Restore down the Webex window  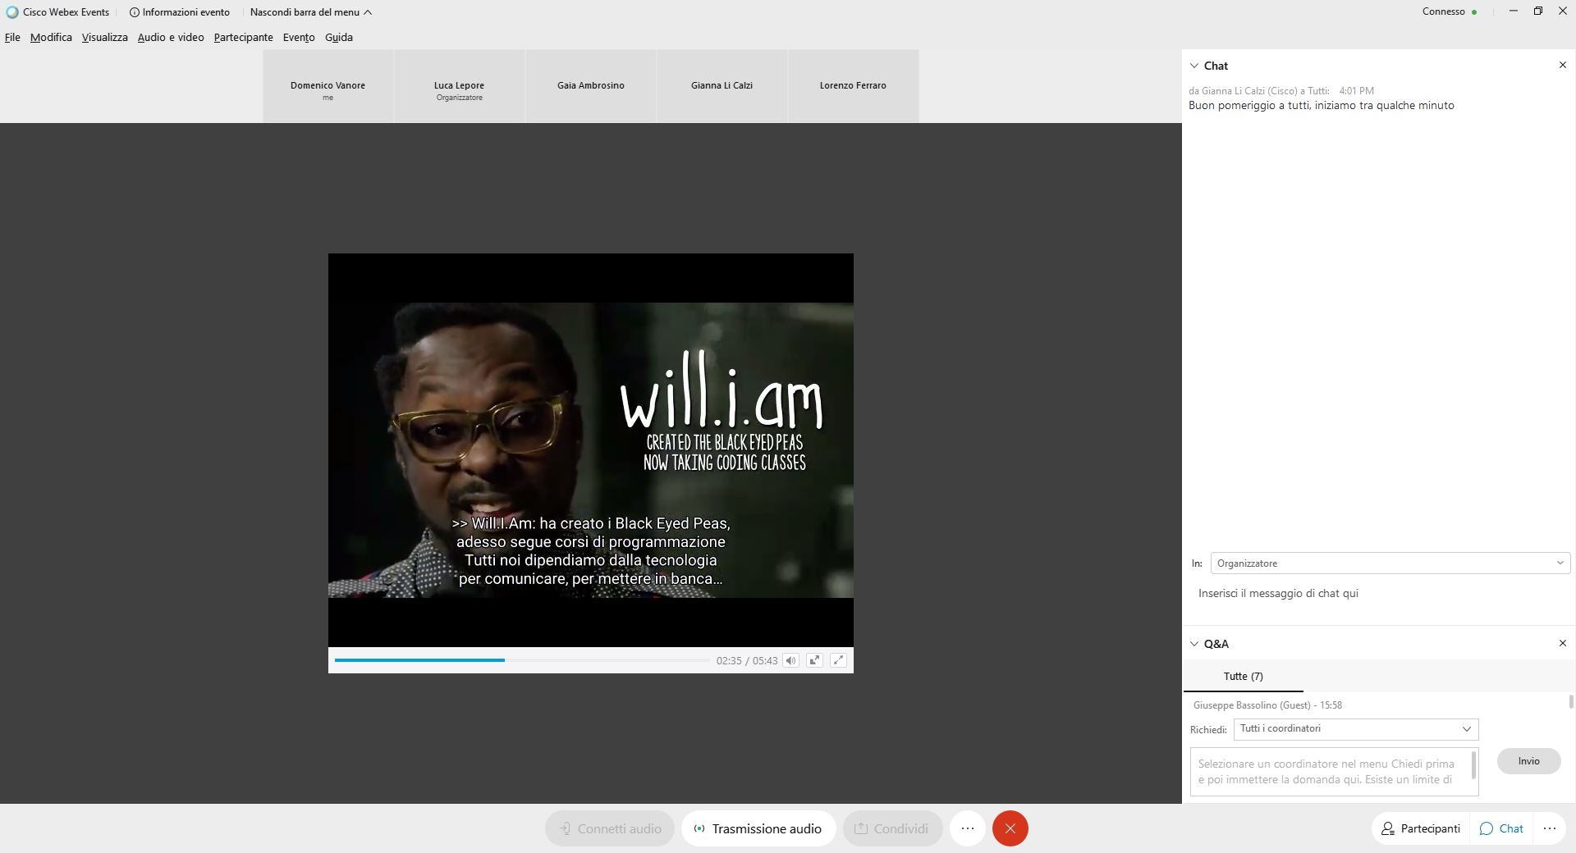pyautogui.click(x=1537, y=11)
